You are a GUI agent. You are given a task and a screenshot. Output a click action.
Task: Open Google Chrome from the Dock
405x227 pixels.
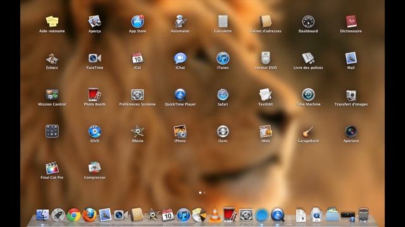click(74, 215)
